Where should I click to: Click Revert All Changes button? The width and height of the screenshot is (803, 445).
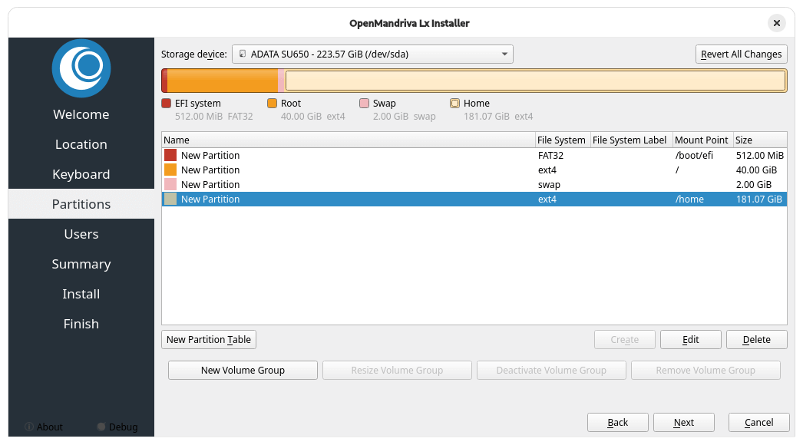pyautogui.click(x=741, y=54)
